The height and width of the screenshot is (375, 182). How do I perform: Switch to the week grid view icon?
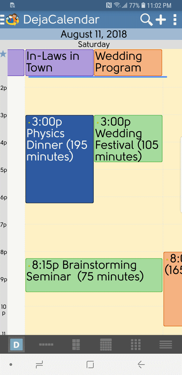click(x=76, y=344)
